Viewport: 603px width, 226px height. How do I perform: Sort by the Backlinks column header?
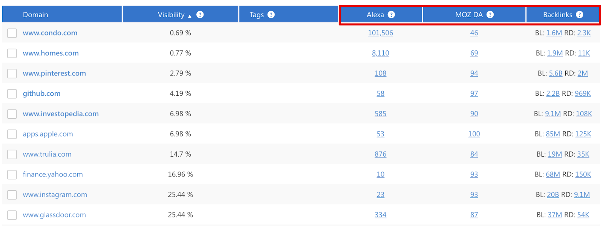click(x=563, y=14)
